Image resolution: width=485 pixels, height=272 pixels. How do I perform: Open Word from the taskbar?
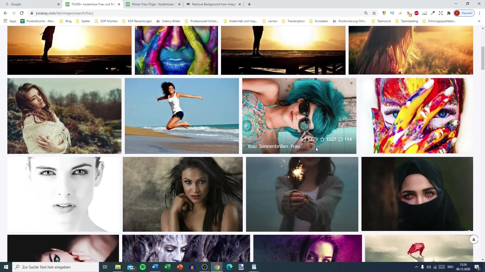155,267
